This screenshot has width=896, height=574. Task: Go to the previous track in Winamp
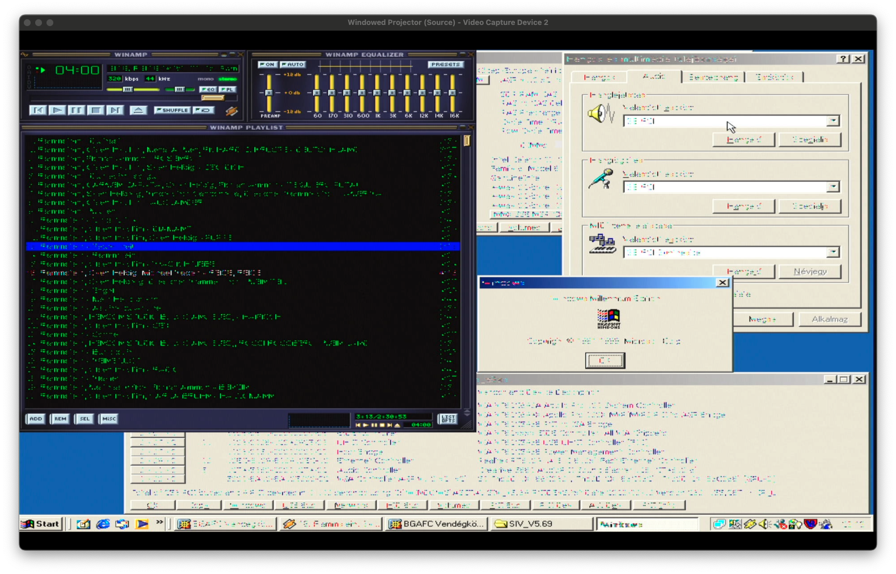click(38, 110)
